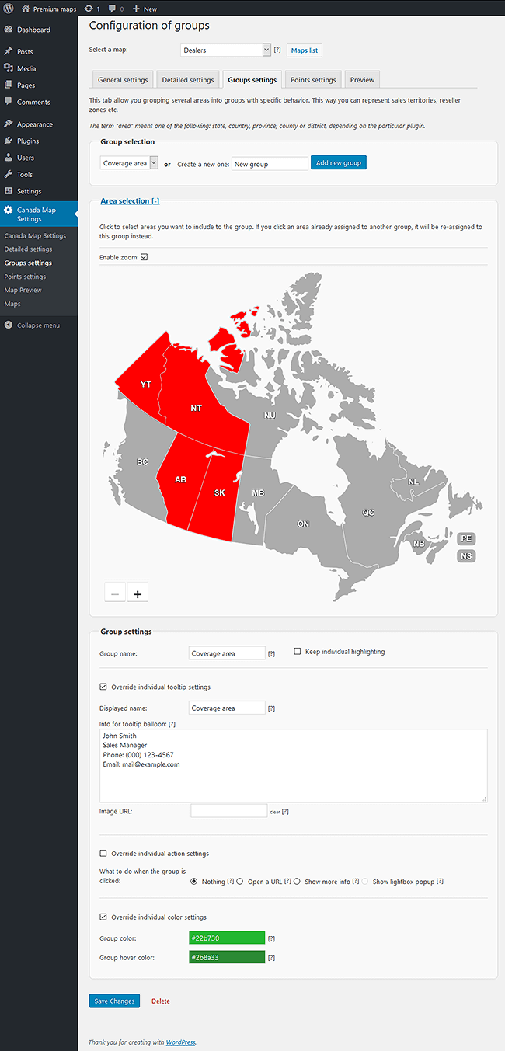
Task: Collapse the Area selection section
Action: tap(130, 200)
